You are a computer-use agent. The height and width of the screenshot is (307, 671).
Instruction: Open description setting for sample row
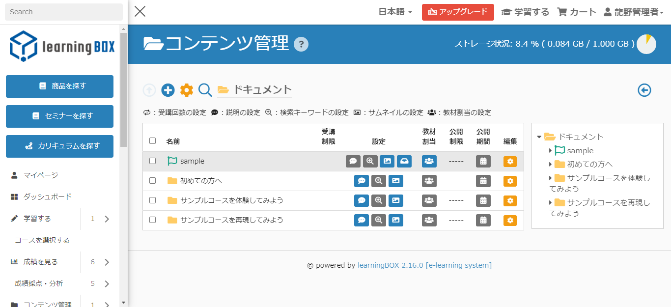353,161
